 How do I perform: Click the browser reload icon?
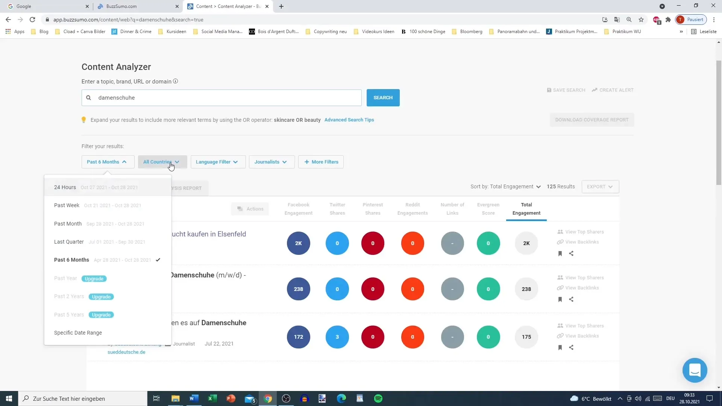coord(32,20)
